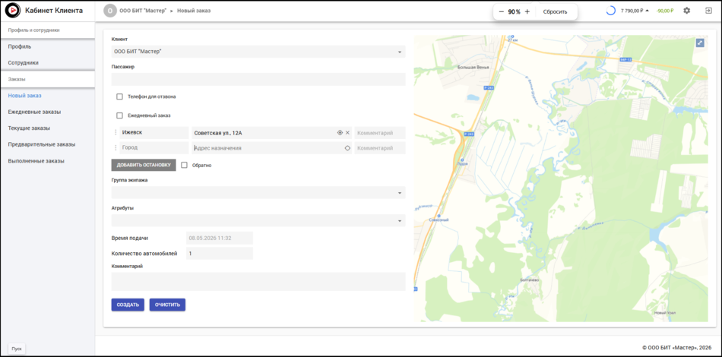Click ООО БИТ "Мастер" breadcrumb link

143,11
